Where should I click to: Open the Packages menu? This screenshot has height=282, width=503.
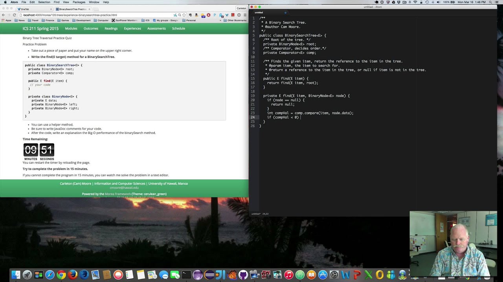(79, 2)
